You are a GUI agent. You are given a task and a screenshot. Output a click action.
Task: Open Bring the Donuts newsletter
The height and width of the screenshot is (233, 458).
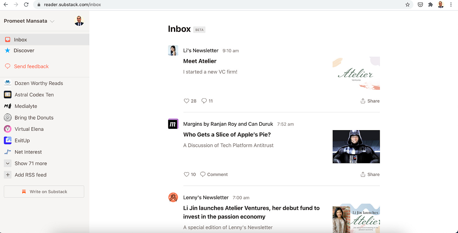click(x=34, y=118)
